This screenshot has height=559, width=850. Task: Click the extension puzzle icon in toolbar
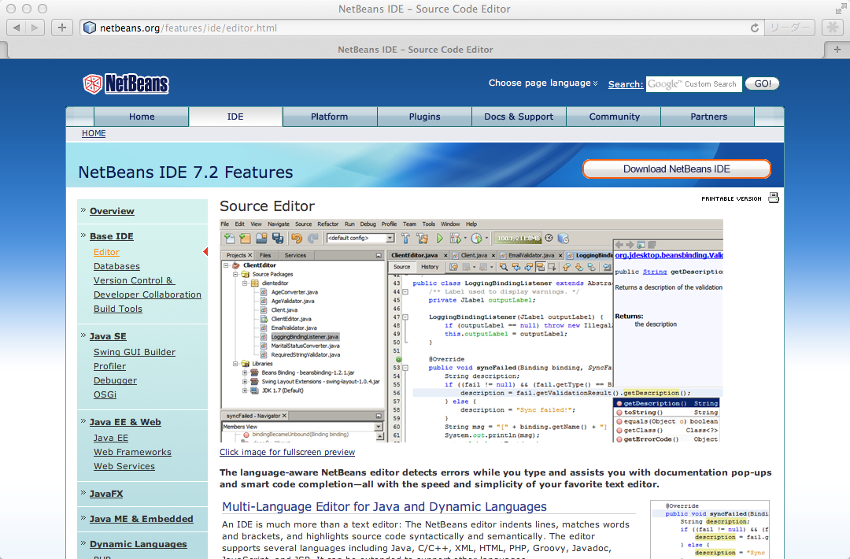tap(833, 28)
